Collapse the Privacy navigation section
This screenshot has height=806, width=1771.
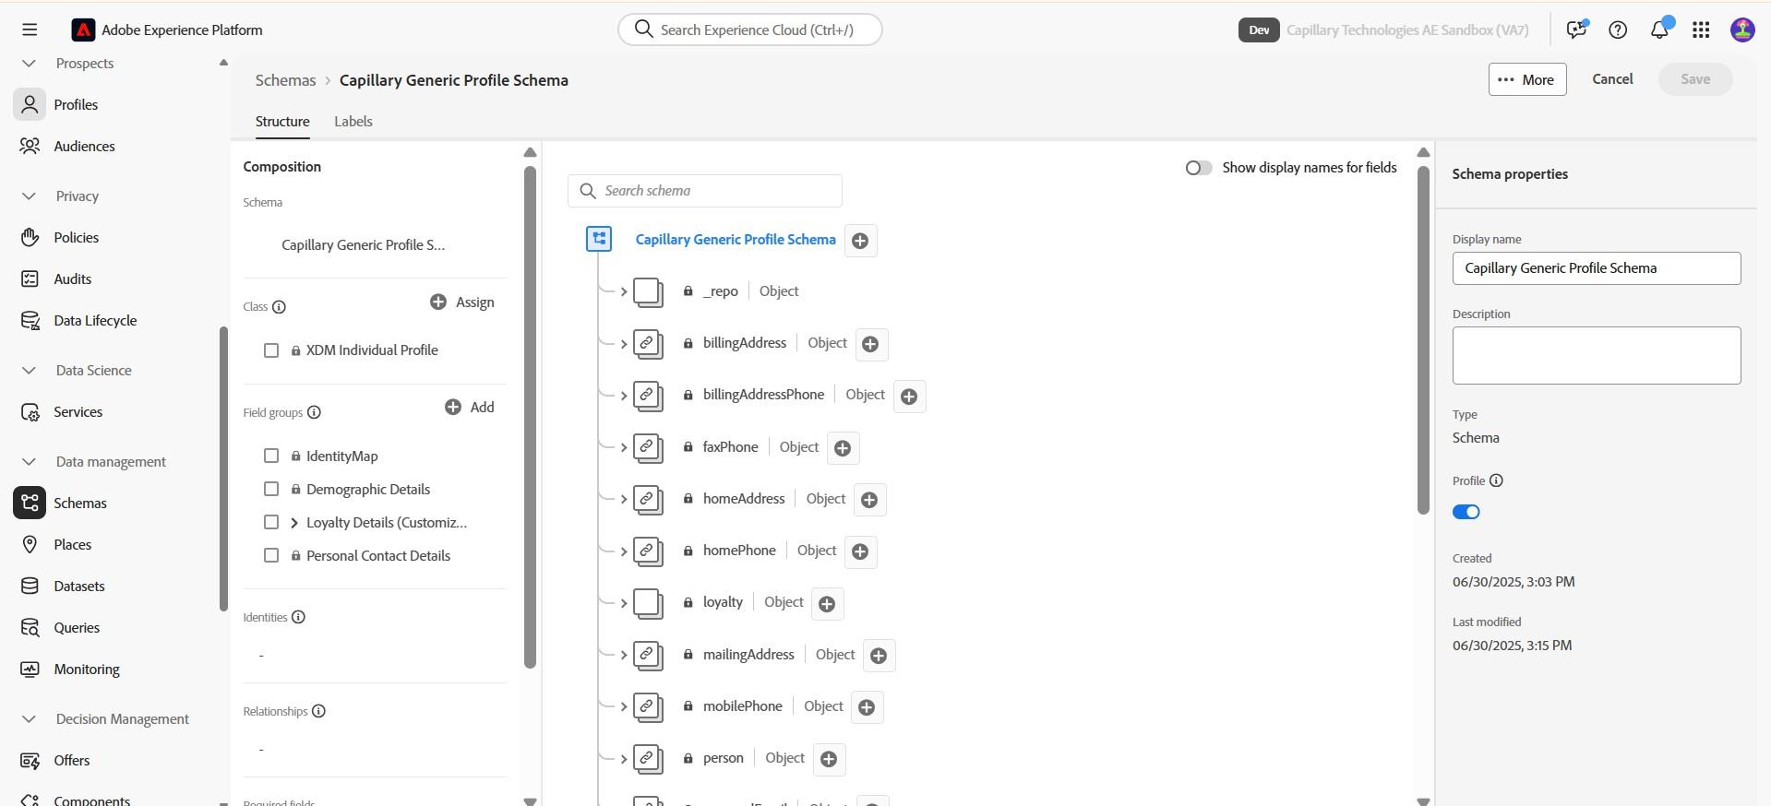29,196
